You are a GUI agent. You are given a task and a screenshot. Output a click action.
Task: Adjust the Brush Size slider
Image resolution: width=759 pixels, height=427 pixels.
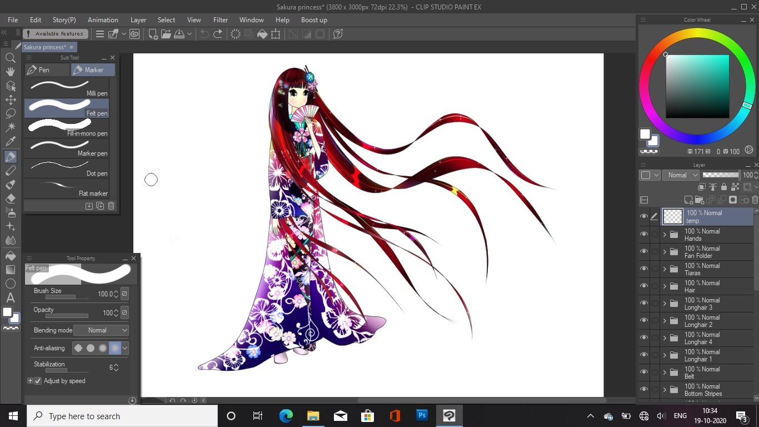pyautogui.click(x=67, y=297)
